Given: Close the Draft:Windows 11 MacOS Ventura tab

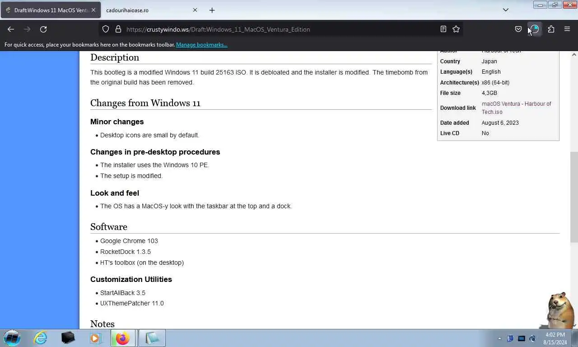Looking at the screenshot, I should (x=93, y=10).
